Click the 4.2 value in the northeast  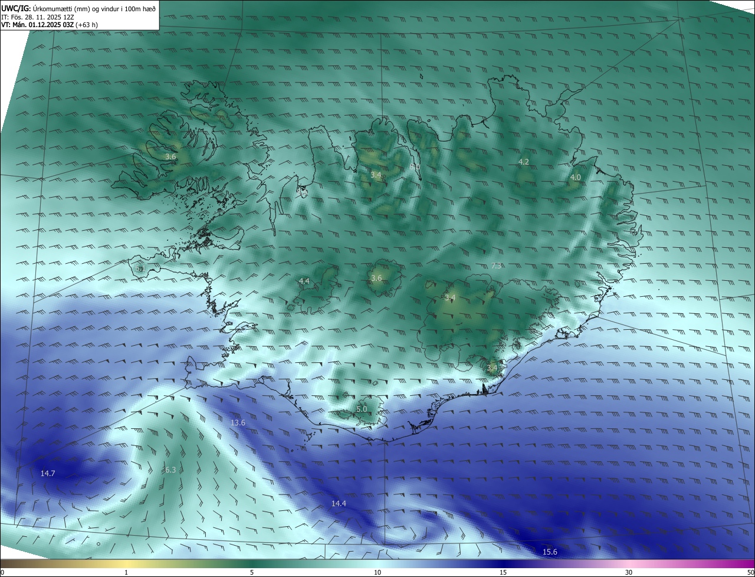tap(524, 162)
